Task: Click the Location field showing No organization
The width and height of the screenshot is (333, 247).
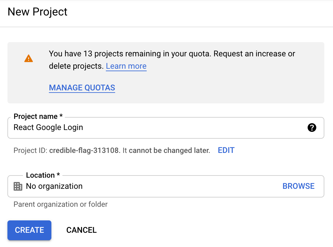Action: click(x=124, y=186)
